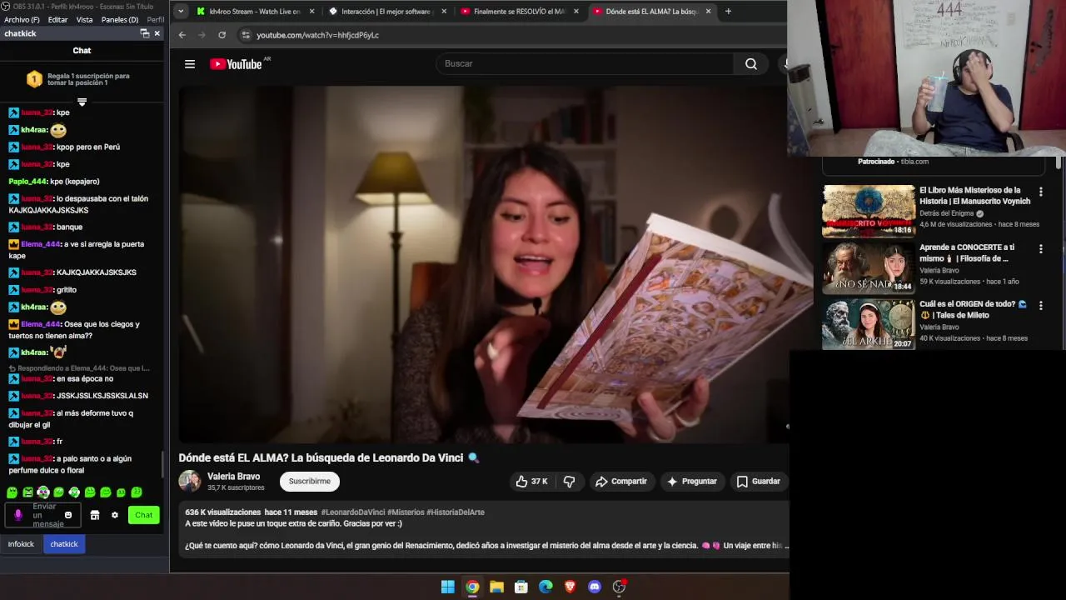Go to YouTube home via logo
The image size is (1066, 600).
point(236,64)
